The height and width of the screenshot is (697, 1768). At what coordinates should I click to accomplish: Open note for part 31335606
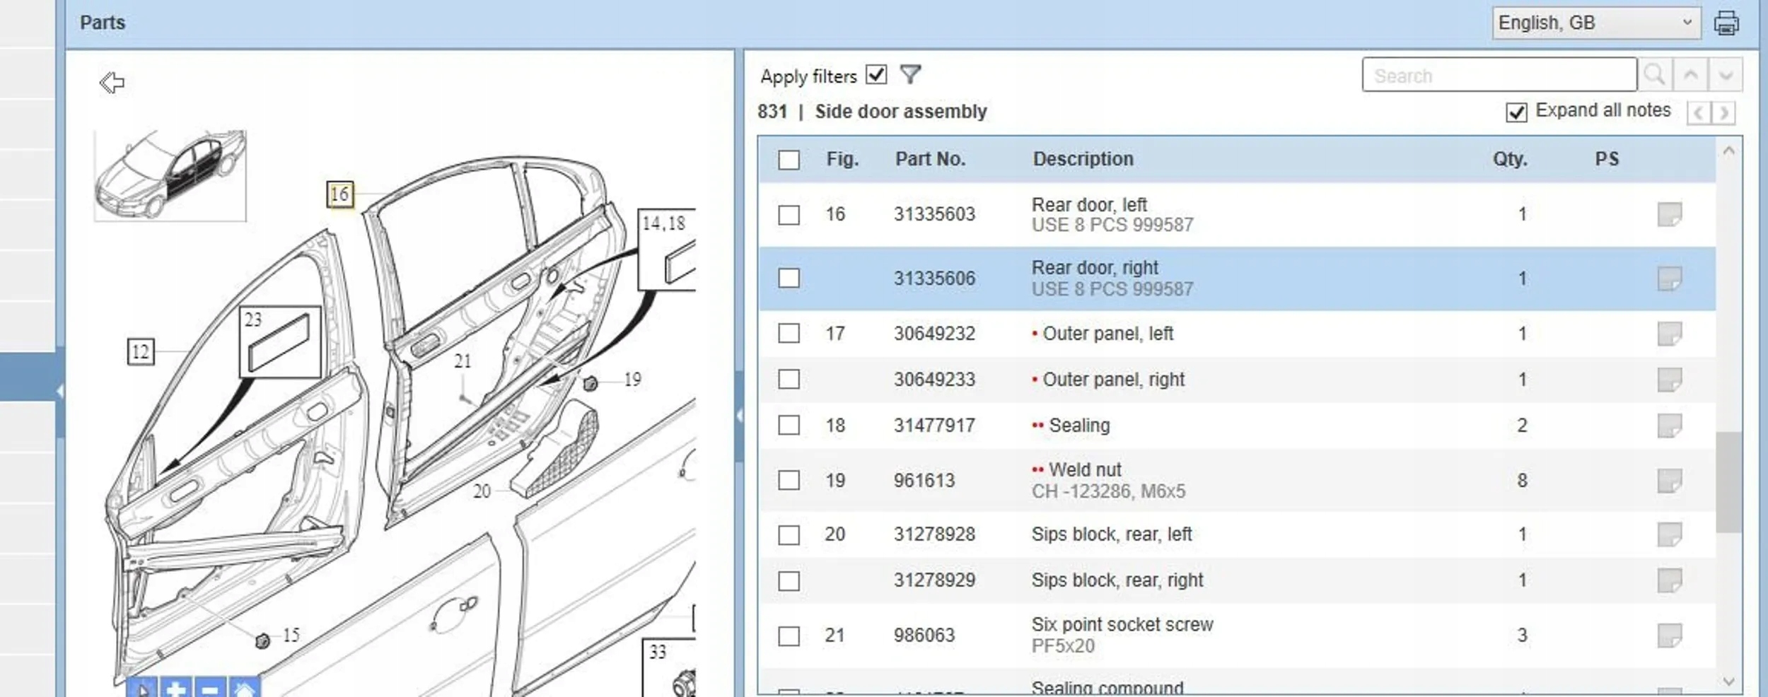click(x=1670, y=279)
